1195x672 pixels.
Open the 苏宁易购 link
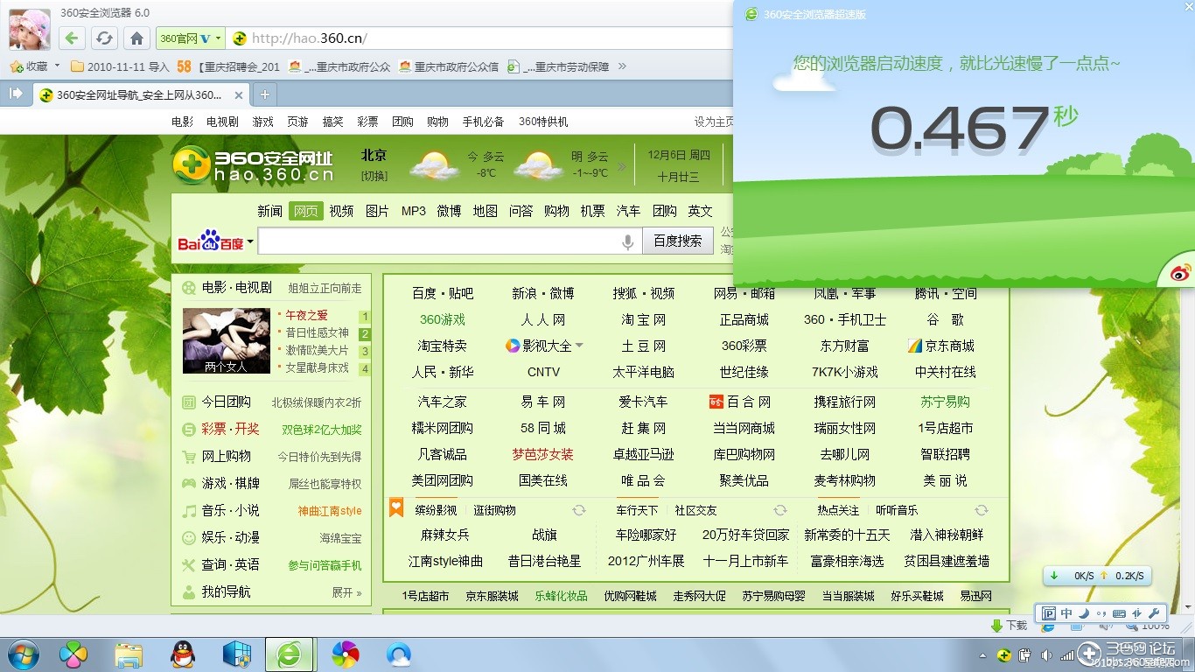pos(945,402)
